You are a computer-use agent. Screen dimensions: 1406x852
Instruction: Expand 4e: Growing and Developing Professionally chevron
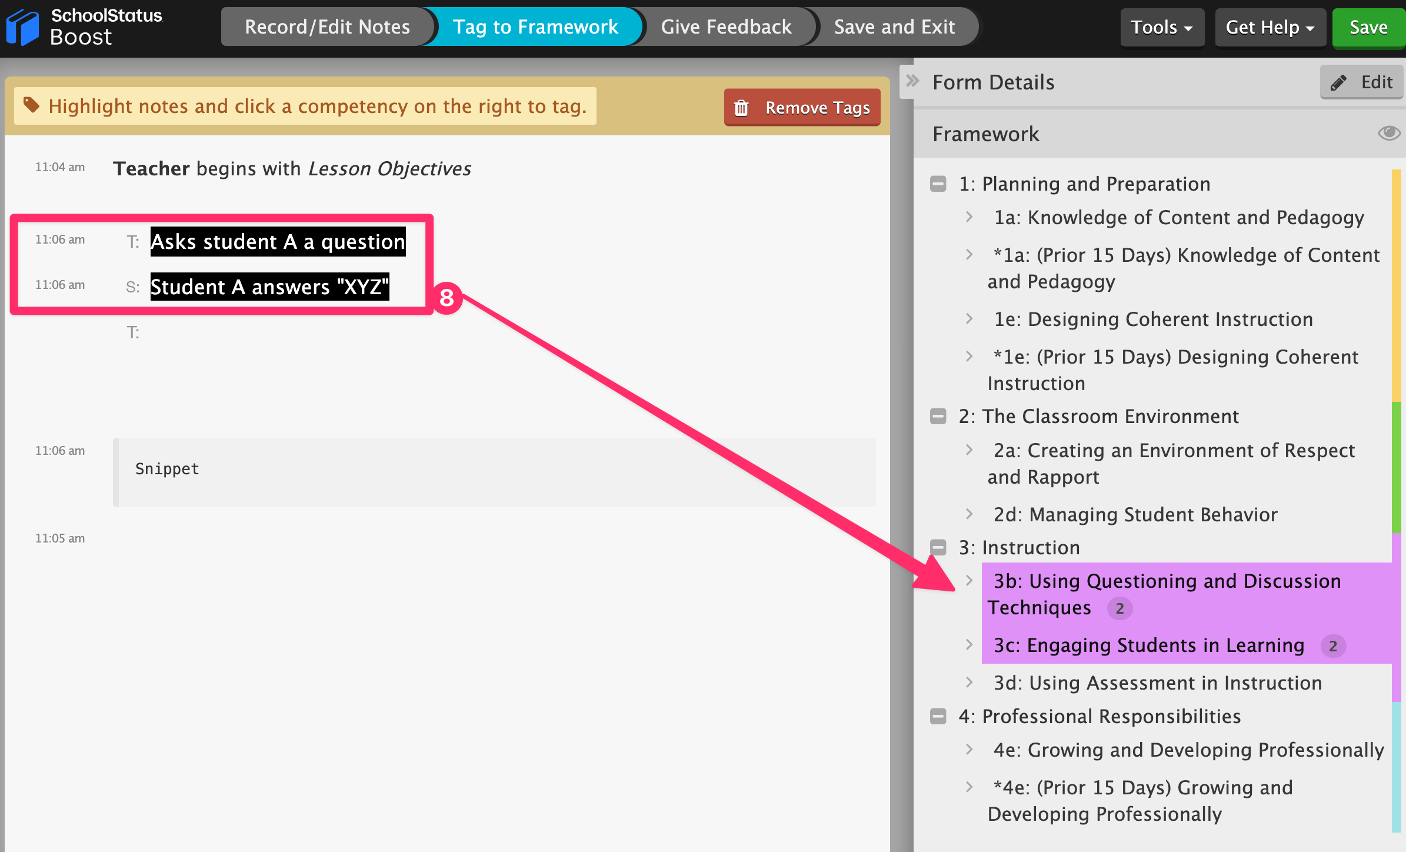pos(969,750)
